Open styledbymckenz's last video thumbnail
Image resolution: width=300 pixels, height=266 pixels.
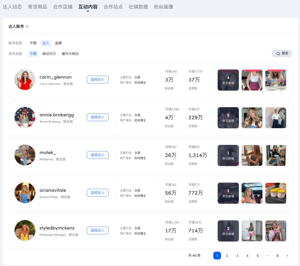(x=276, y=231)
